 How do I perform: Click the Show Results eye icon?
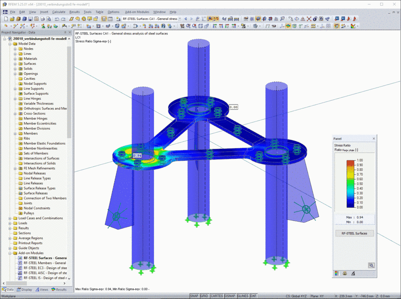coord(210,19)
